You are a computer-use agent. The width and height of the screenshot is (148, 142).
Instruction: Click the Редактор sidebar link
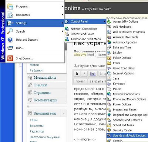tap(37, 131)
